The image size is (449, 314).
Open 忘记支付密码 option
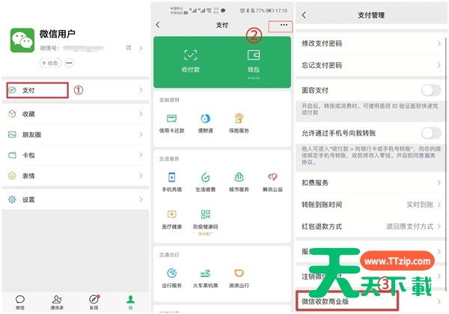[x=370, y=65]
